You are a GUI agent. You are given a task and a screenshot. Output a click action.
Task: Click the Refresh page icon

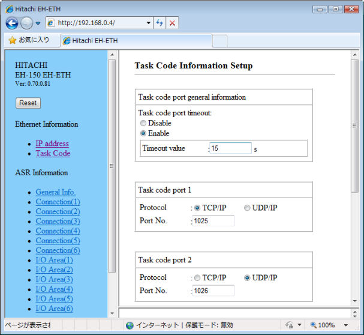pyautogui.click(x=160, y=23)
